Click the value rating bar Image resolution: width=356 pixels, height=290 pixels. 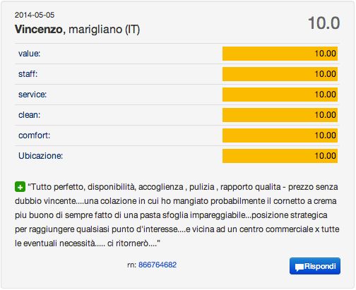pos(280,54)
